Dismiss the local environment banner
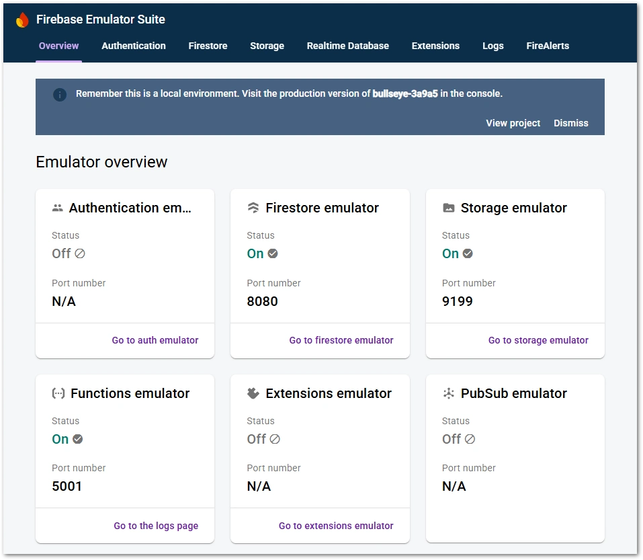The height and width of the screenshot is (560, 643). [x=571, y=123]
